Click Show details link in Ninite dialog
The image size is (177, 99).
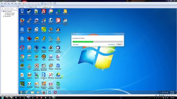coord(76,45)
